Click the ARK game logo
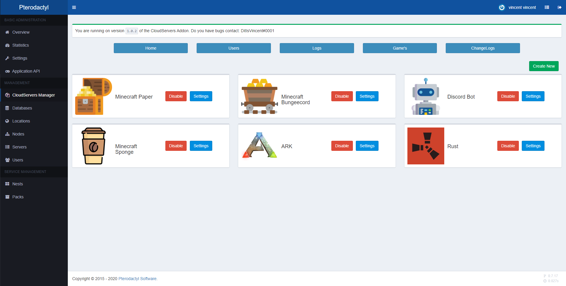Viewport: 566px width, 286px height. tap(259, 146)
